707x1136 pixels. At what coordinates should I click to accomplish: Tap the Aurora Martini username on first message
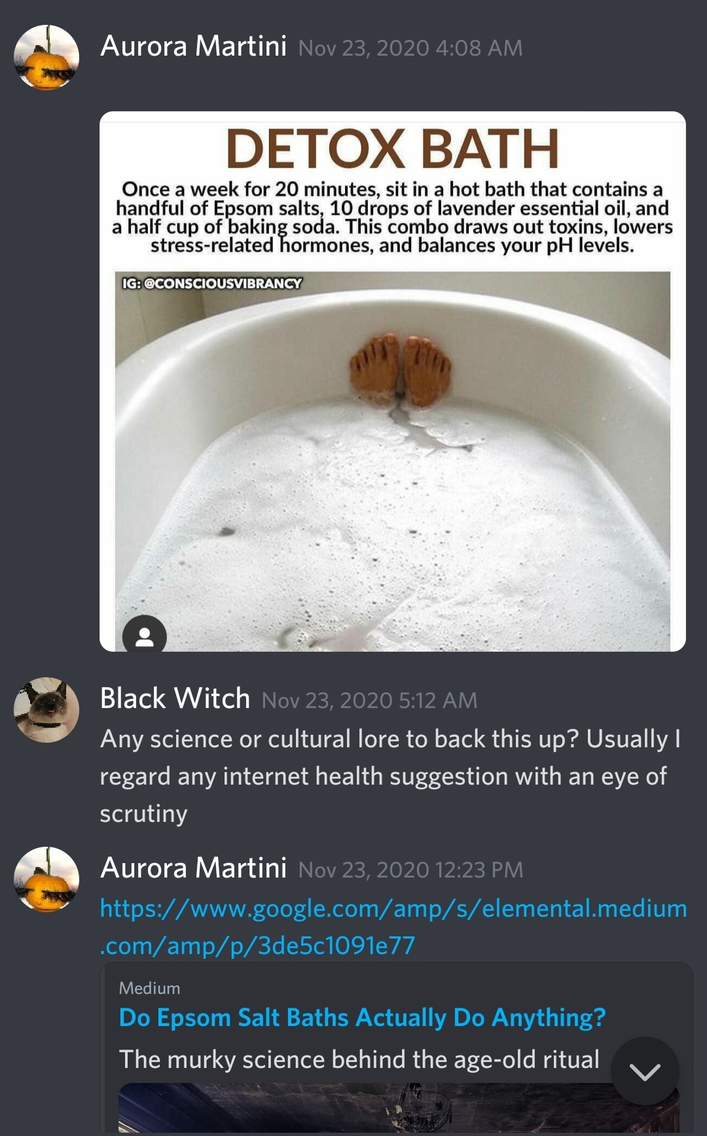193,46
